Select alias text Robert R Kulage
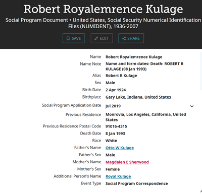The height and width of the screenshot is (195, 202). point(121,76)
